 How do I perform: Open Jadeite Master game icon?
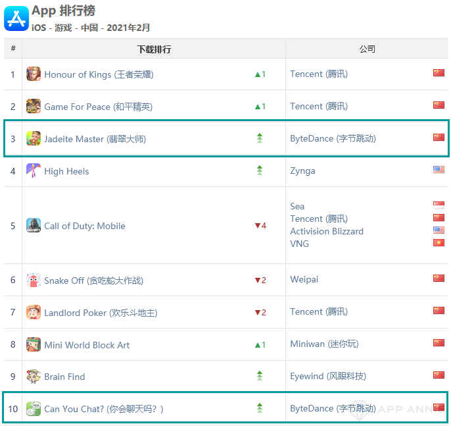[x=34, y=138]
